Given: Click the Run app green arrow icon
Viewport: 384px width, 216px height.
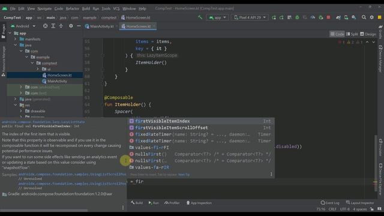Looking at the screenshot, I should click(x=274, y=17).
